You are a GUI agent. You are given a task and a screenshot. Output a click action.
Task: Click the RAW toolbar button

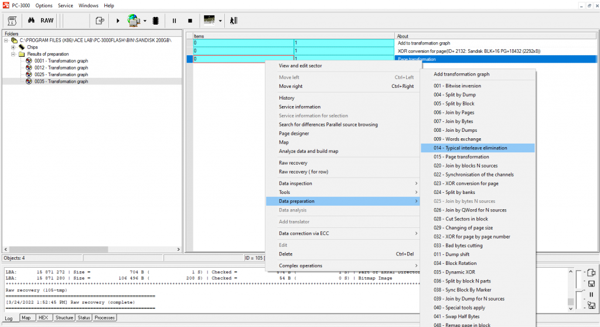(x=47, y=21)
